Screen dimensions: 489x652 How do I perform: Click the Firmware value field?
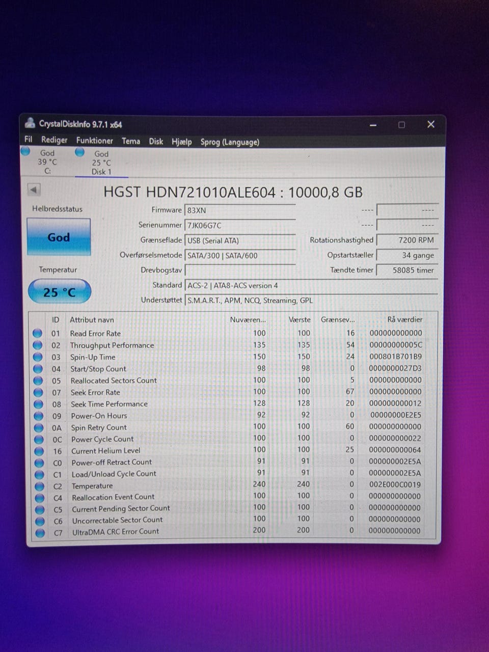(x=240, y=210)
